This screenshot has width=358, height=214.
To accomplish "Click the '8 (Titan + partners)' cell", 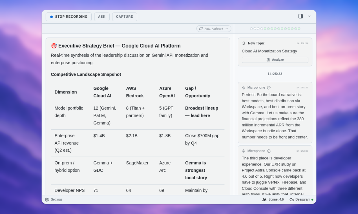I will tap(135, 112).
